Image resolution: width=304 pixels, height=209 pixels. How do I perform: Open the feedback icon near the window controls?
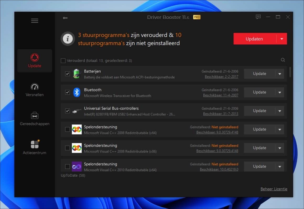(258, 17)
